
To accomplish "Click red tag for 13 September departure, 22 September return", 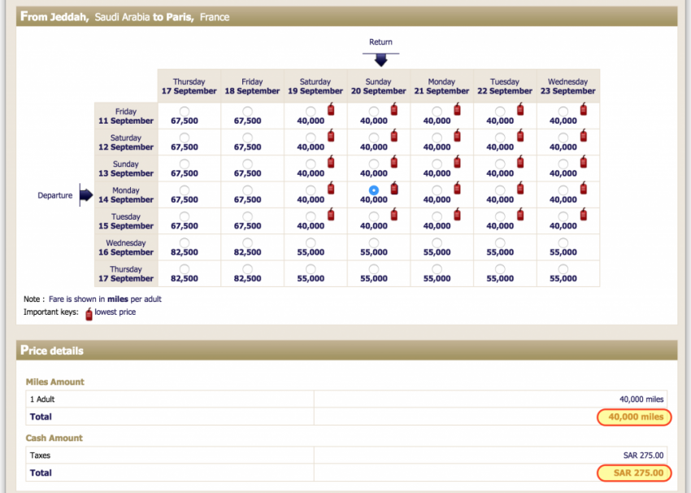I will tap(520, 163).
